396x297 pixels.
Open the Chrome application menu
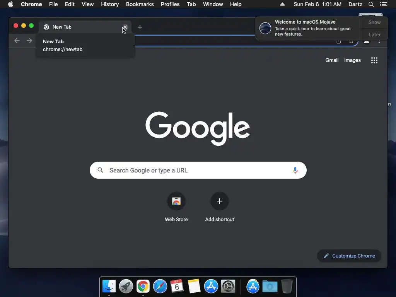(31, 4)
